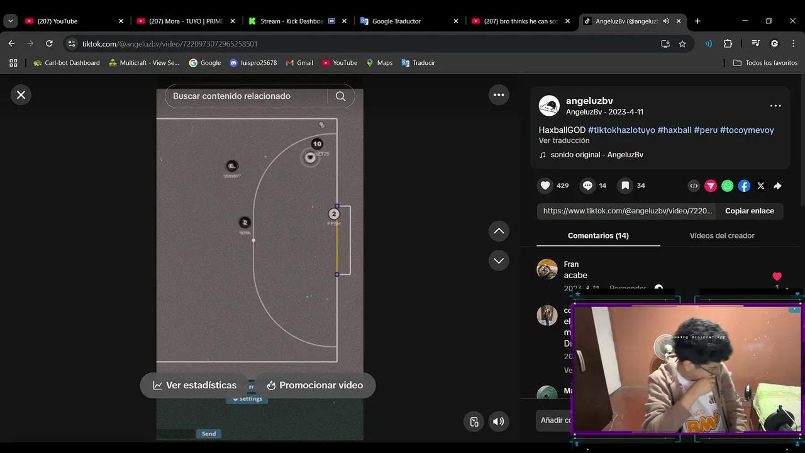The width and height of the screenshot is (805, 453).
Task: Open Gmail bookmark
Action: [x=299, y=63]
